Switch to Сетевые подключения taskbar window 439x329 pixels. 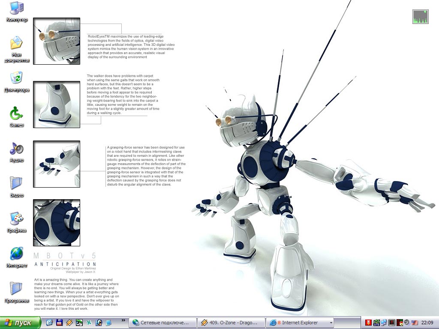pyautogui.click(x=162, y=323)
